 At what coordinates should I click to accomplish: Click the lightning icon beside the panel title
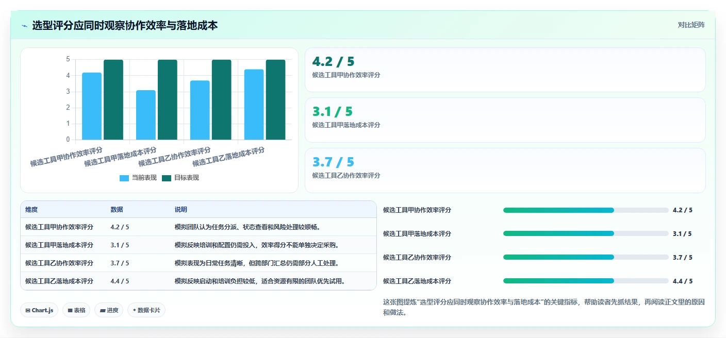click(x=24, y=25)
